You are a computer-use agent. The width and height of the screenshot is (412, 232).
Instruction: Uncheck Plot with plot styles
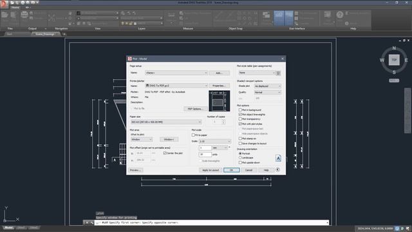[x=240, y=124]
